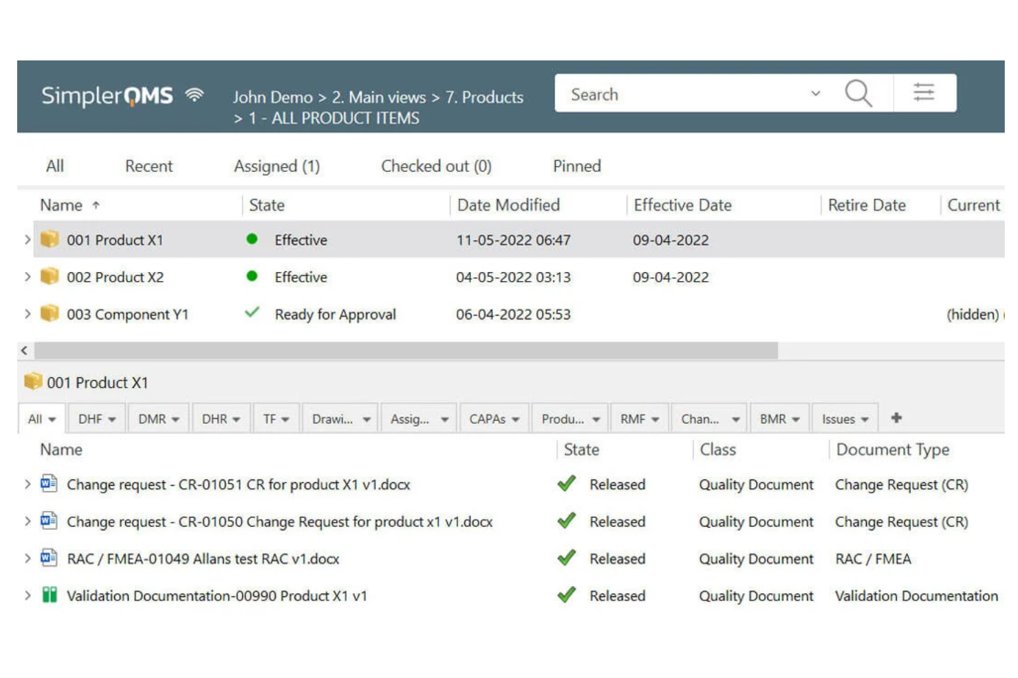This screenshot has width=1018, height=678.
Task: Expand the 002 Product X2 row
Action: [x=27, y=277]
